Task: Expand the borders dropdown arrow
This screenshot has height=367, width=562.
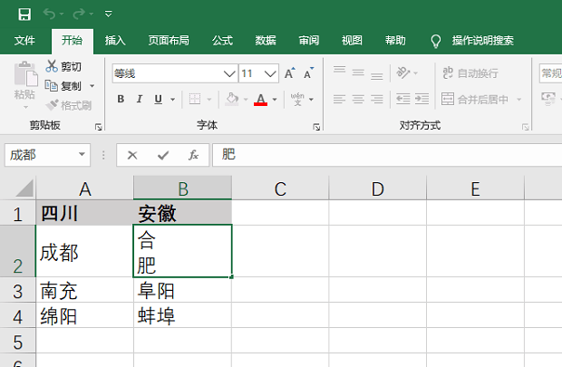Action: tap(209, 100)
